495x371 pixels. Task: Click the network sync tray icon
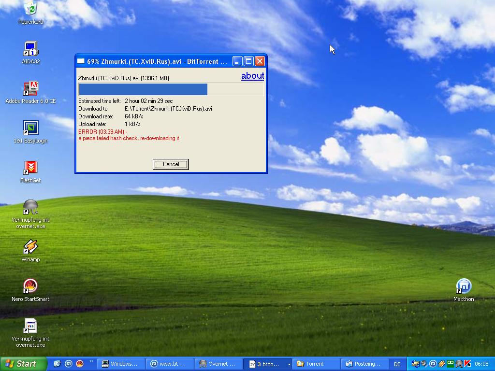coord(415,364)
